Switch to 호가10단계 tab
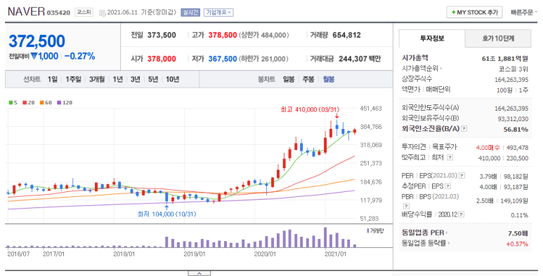543x276 pixels. (498, 39)
